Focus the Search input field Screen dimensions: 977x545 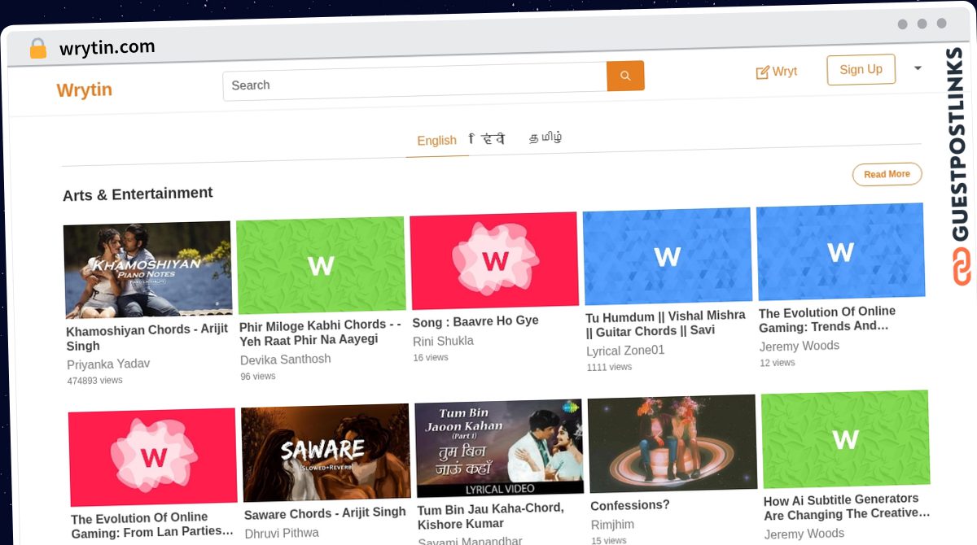(414, 84)
